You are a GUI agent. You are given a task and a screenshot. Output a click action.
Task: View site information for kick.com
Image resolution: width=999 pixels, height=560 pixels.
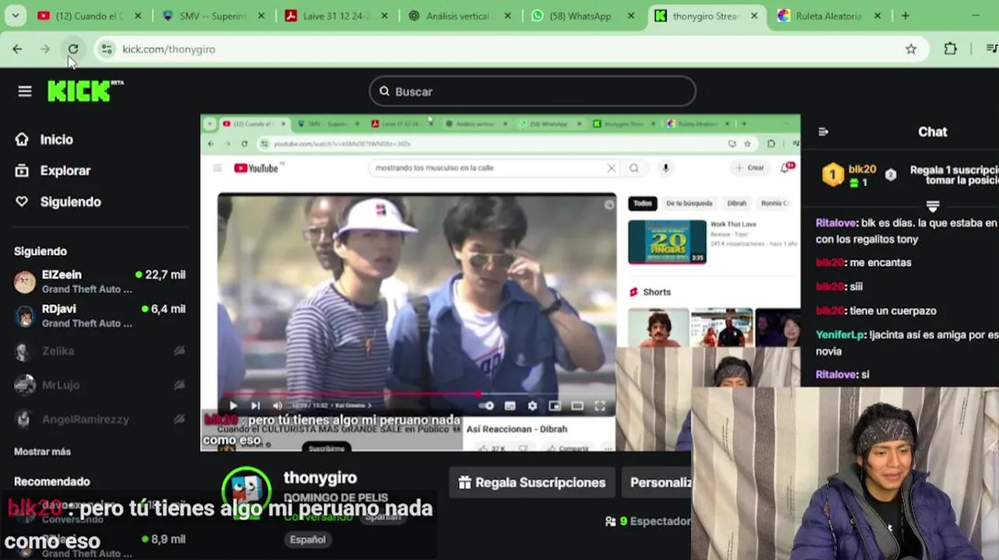click(x=107, y=49)
